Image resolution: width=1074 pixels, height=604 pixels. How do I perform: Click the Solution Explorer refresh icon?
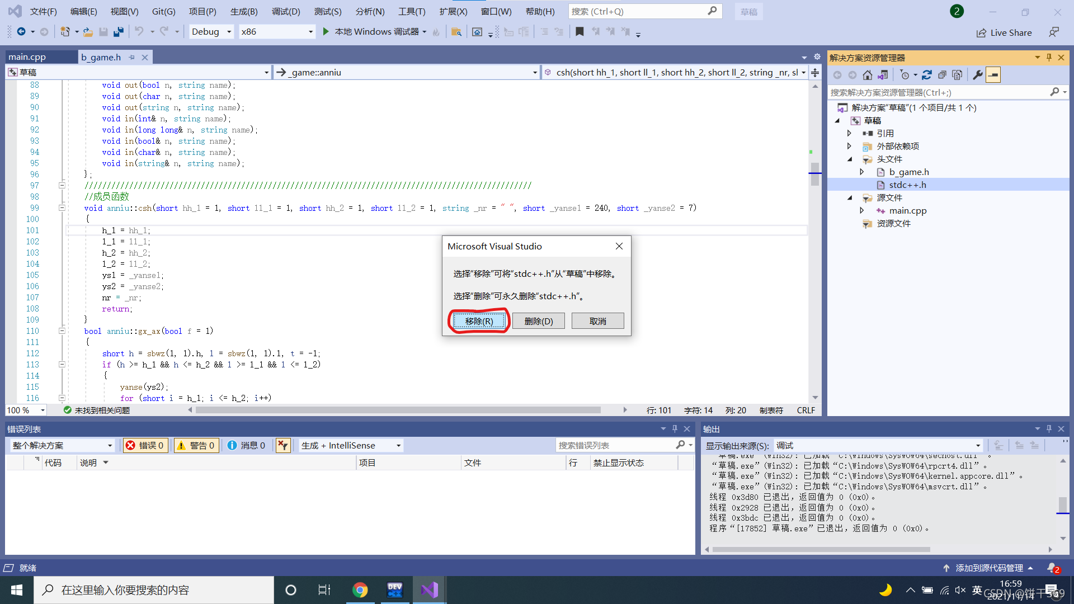pos(927,75)
